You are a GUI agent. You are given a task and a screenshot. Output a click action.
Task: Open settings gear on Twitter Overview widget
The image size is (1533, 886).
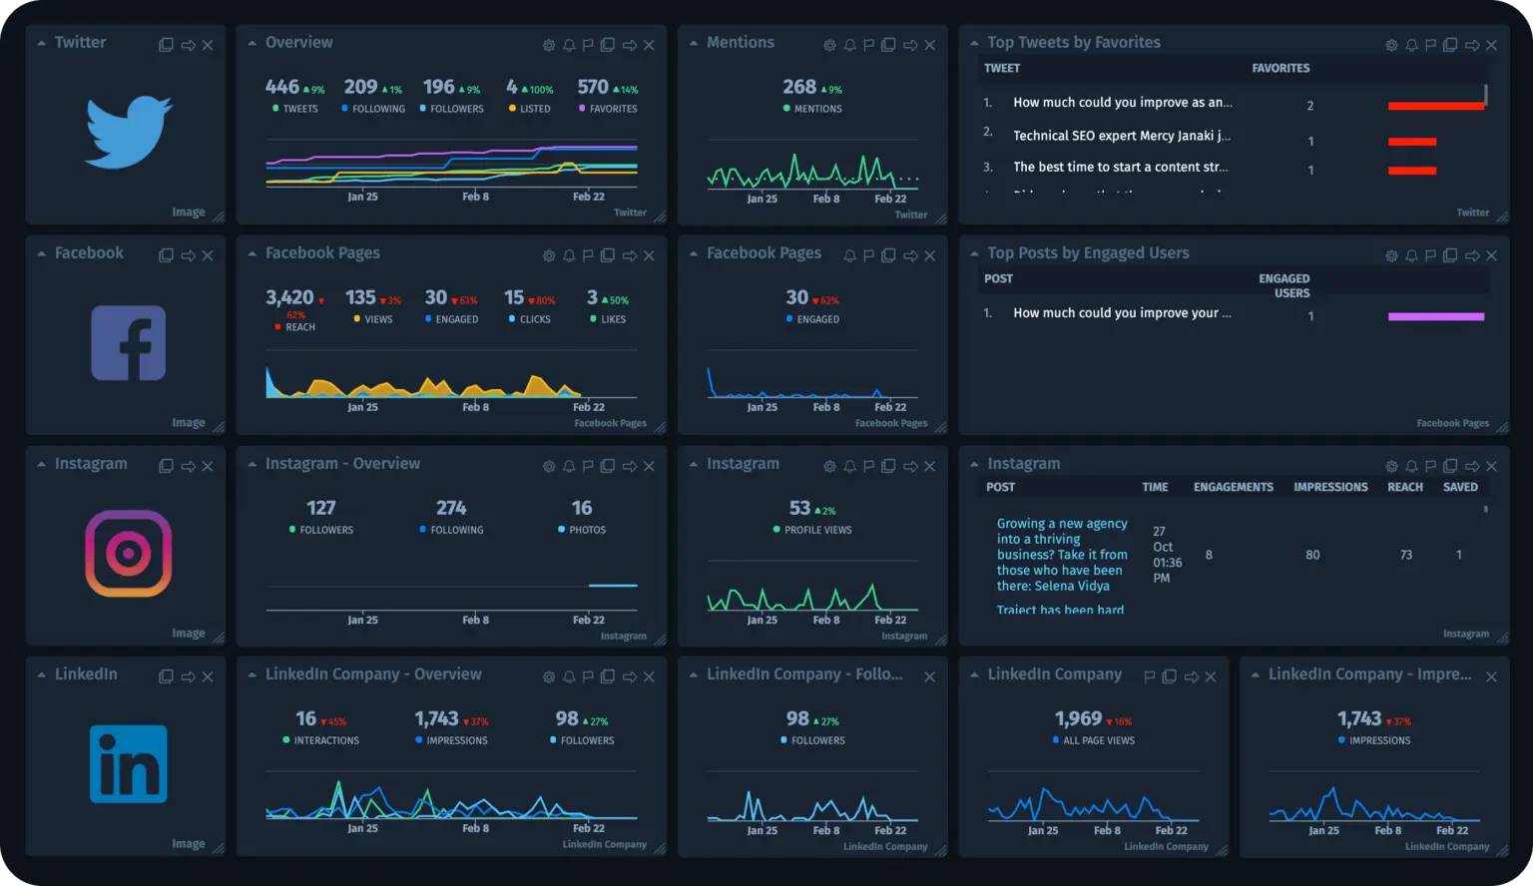tap(549, 45)
